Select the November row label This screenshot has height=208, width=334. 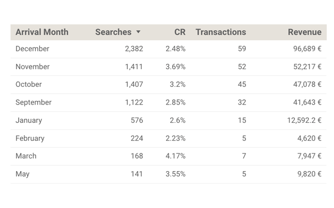(32, 67)
